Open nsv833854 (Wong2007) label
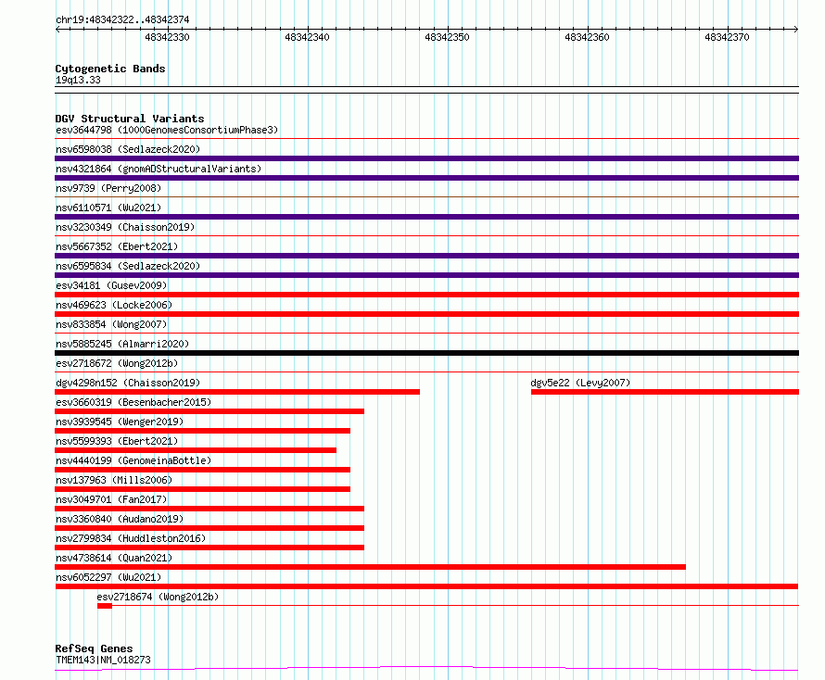Viewport: 825px width, 680px height. pyautogui.click(x=111, y=324)
